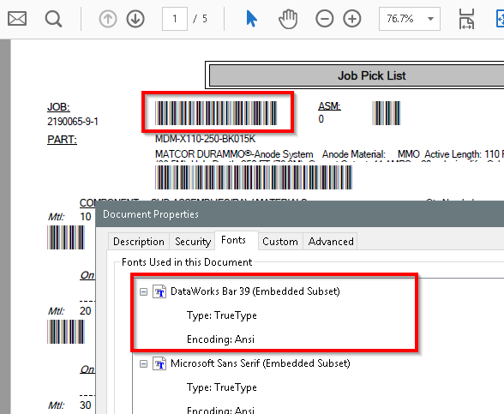Click the fit-width page icon
This screenshot has width=504, height=414.
click(x=466, y=19)
